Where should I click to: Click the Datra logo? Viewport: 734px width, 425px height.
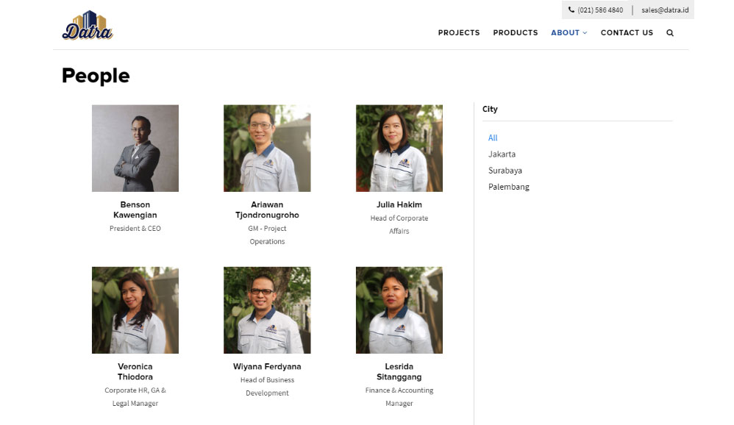pos(88,25)
